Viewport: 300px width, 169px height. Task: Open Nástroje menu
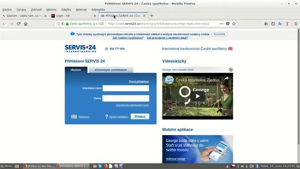point(81,9)
